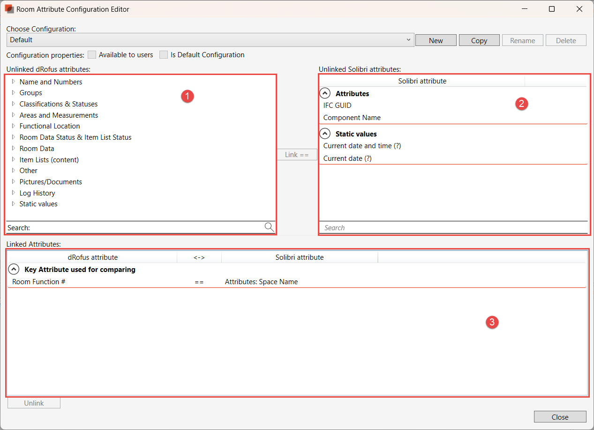Click the application icon in title bar
594x430 pixels.
point(9,9)
